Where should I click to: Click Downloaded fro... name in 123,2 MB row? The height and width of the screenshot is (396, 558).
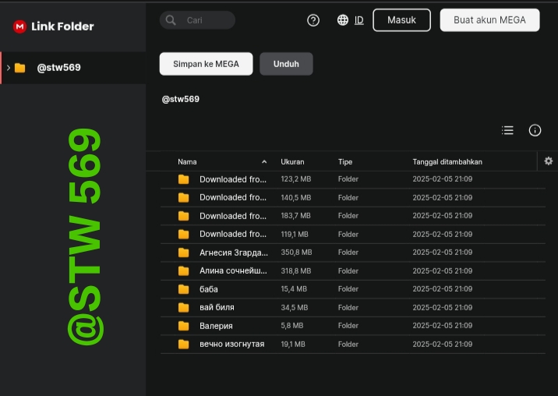pyautogui.click(x=233, y=179)
